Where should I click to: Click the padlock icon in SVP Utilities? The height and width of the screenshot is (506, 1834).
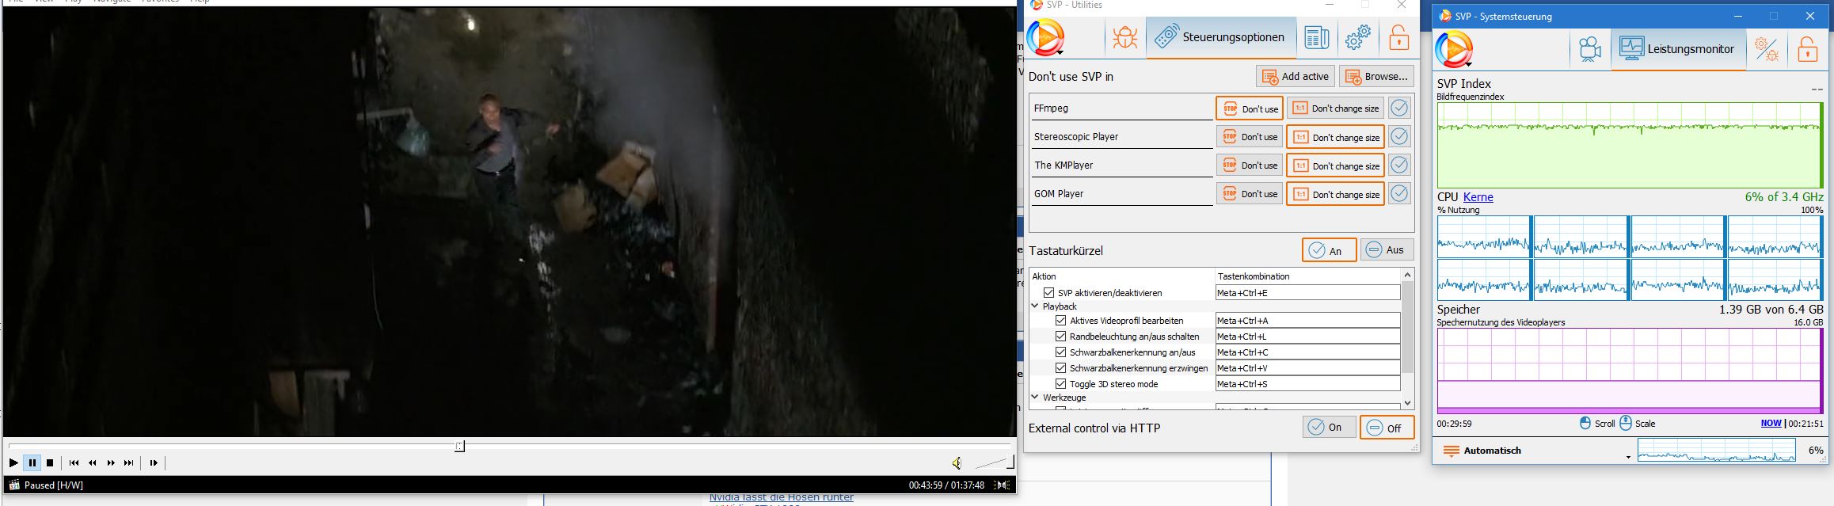[x=1398, y=37]
